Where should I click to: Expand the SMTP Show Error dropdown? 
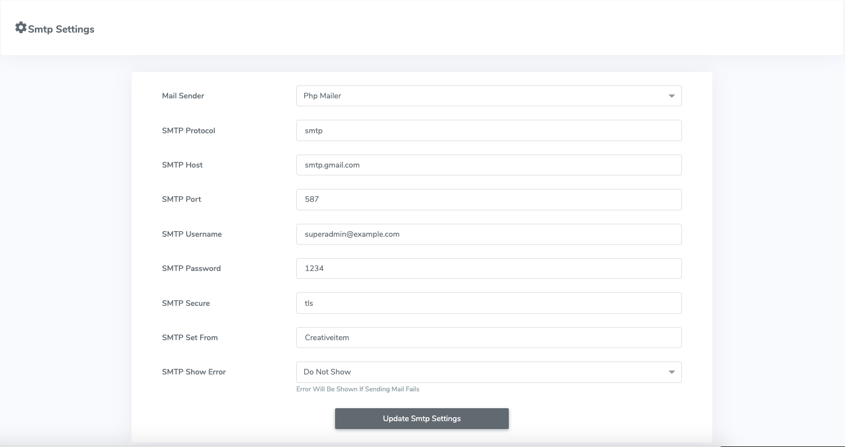tap(488, 372)
